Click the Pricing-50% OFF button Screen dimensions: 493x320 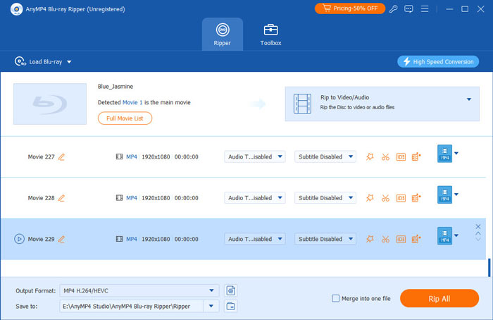tap(349, 8)
